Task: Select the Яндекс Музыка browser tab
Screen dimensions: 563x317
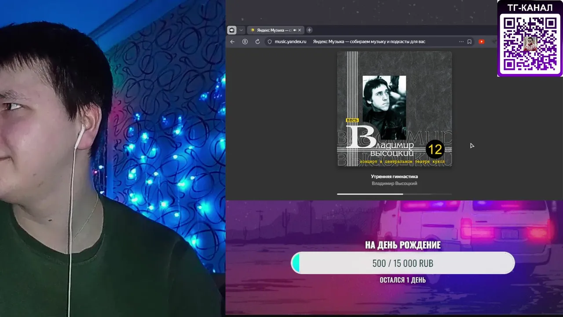Action: pos(276,30)
